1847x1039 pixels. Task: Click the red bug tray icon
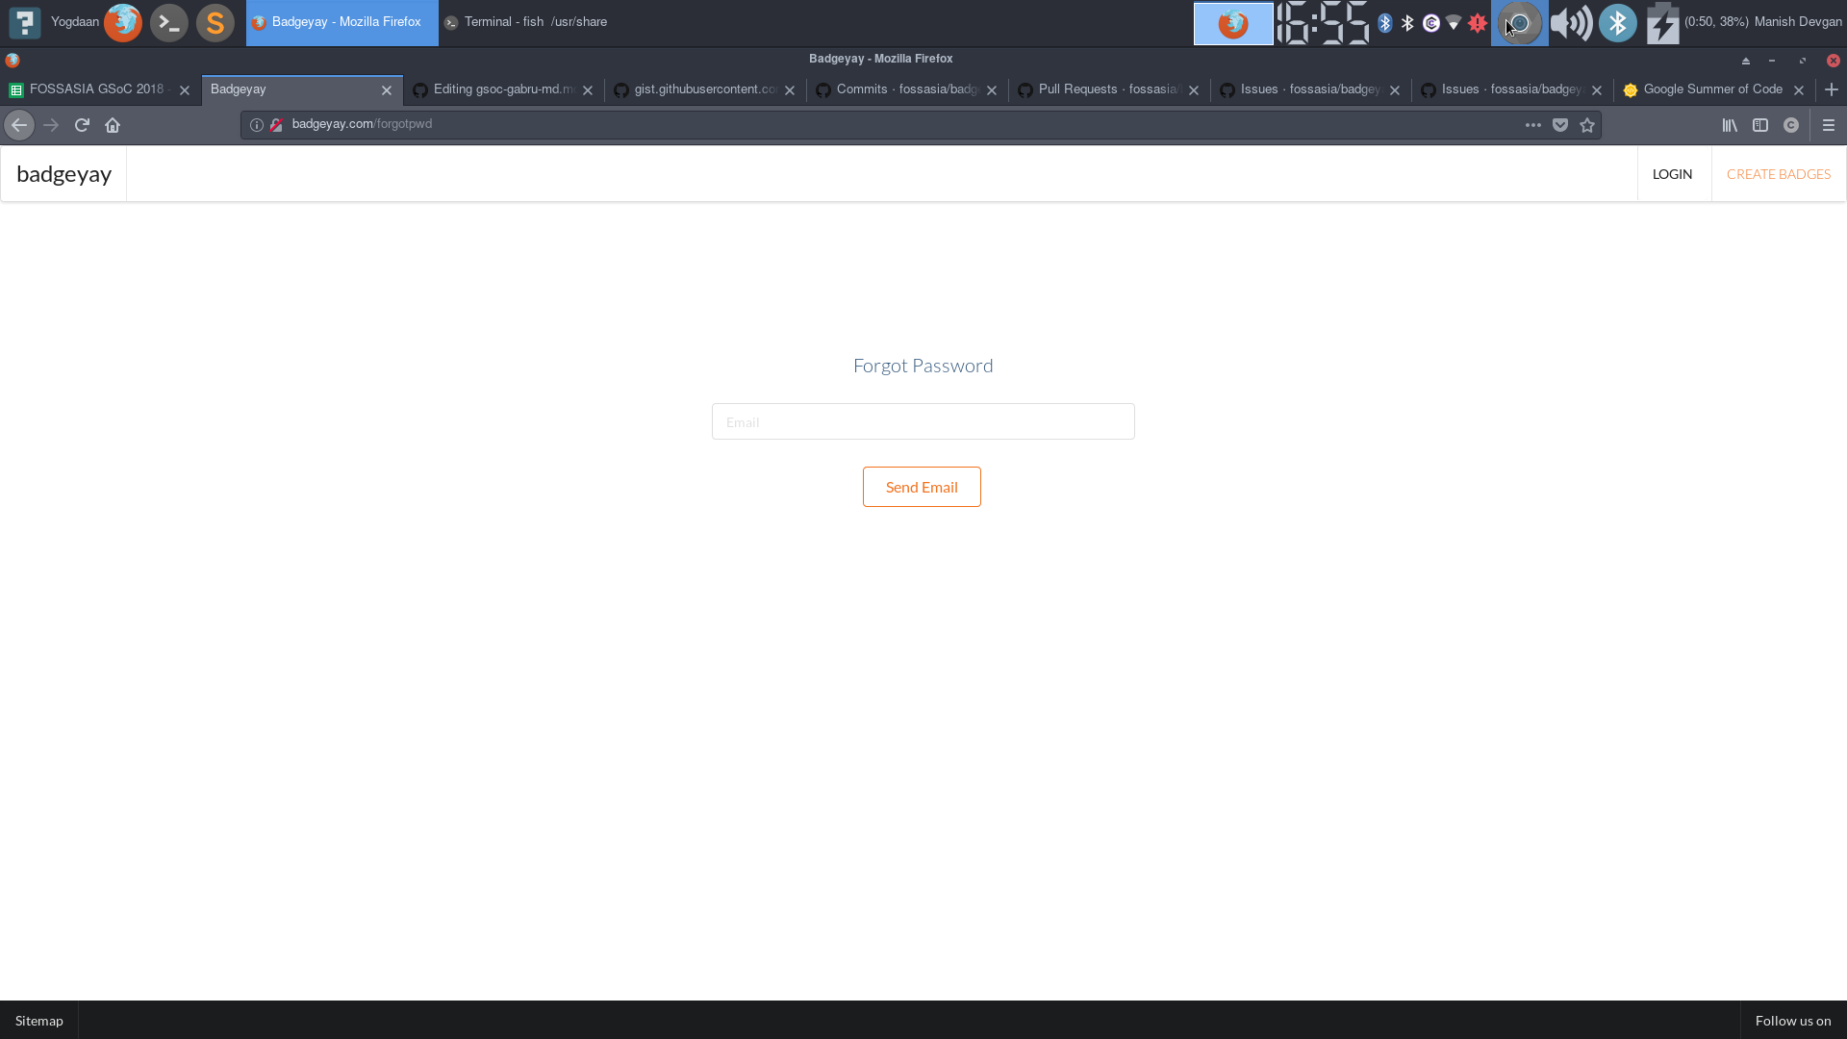click(x=1478, y=23)
